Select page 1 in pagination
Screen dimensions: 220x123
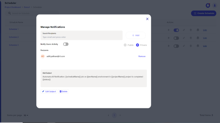tap(114, 115)
